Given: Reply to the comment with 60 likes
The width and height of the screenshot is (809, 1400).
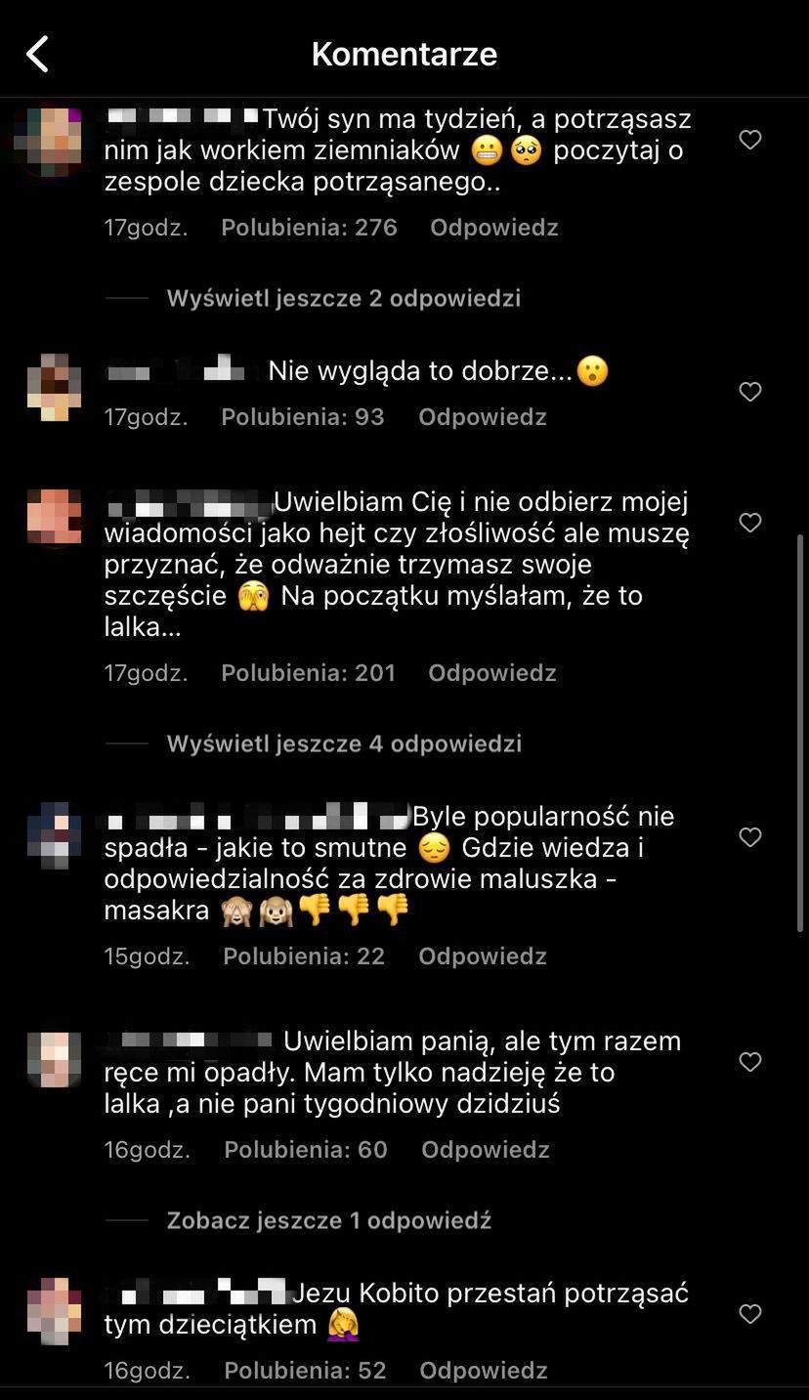Looking at the screenshot, I should click(485, 1150).
